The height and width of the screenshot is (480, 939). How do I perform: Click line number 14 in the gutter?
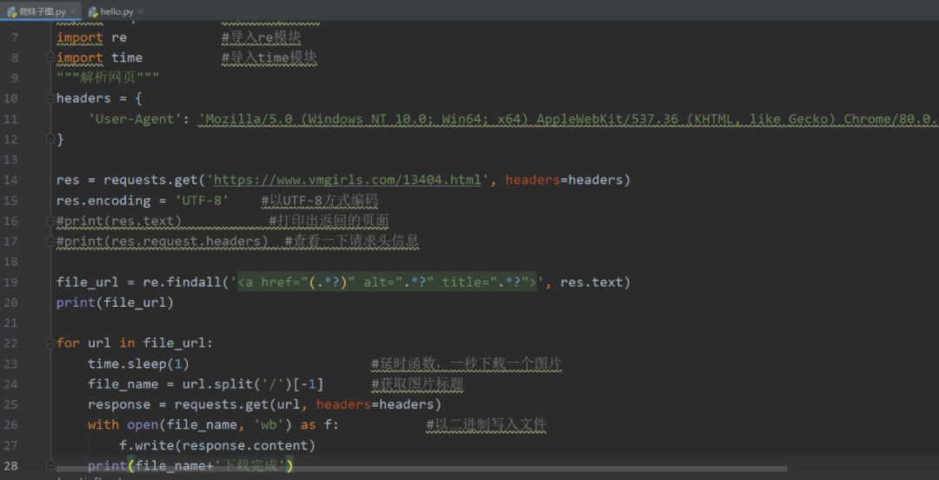point(11,180)
